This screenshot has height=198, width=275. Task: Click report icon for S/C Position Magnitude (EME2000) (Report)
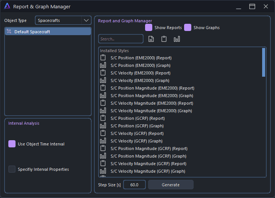103,88
